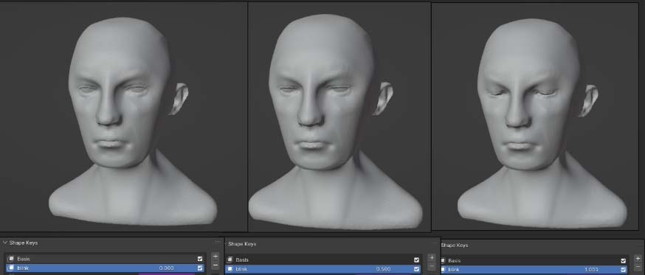The height and width of the screenshot is (275, 645).
Task: Click the Shape Keys header above blink value 0.500
Action: tap(242, 244)
